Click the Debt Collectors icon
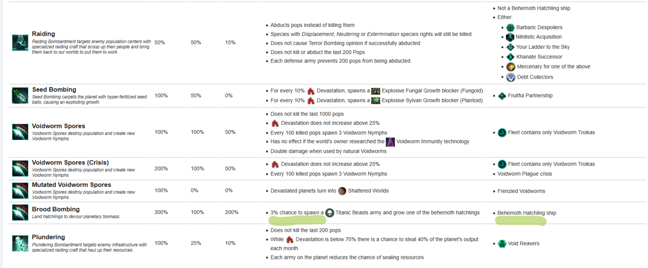This screenshot has width=648, height=268. (511, 77)
